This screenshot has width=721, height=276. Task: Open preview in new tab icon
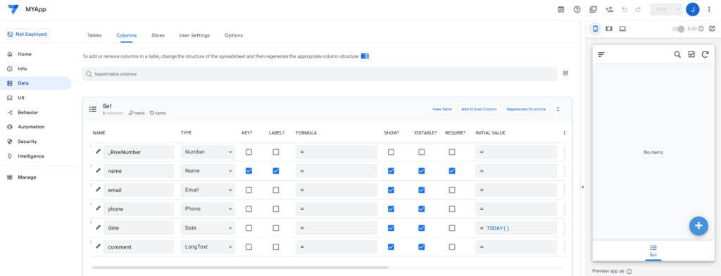click(x=712, y=29)
